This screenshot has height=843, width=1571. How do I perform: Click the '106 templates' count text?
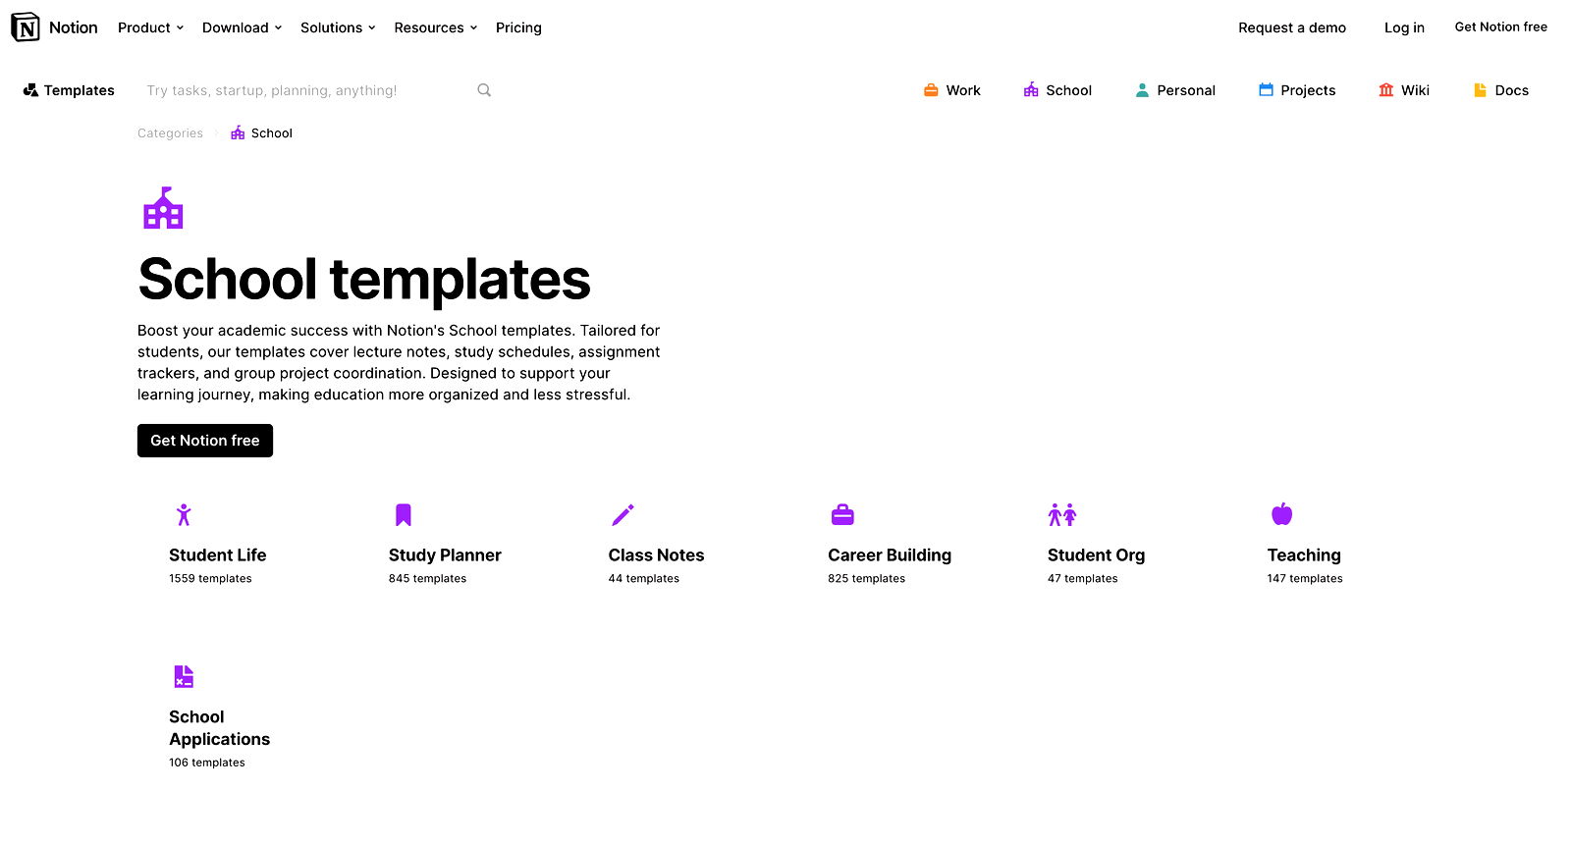coord(207,763)
